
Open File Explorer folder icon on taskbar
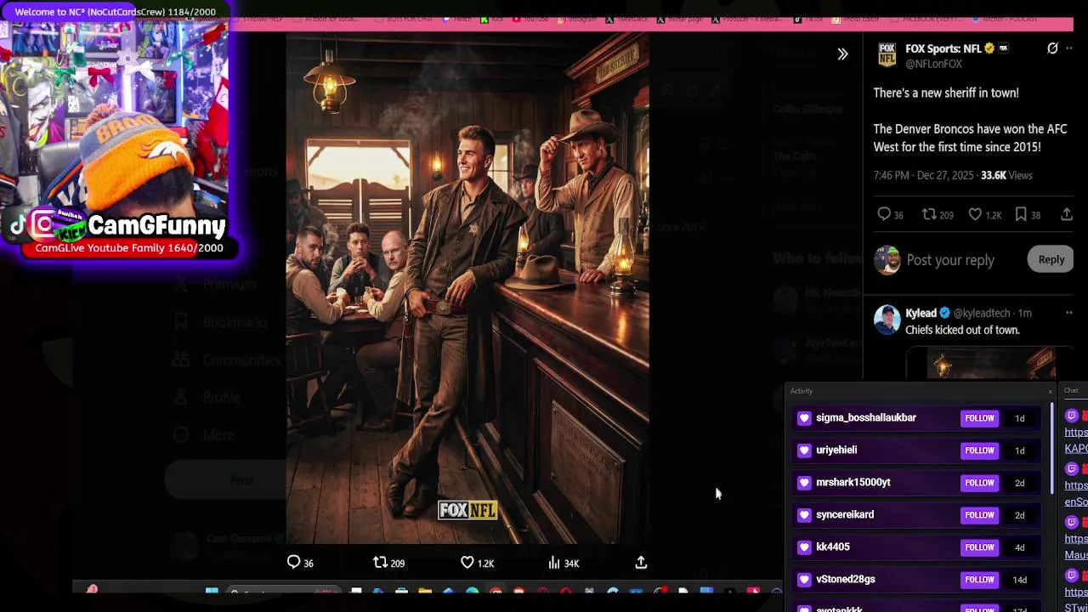(425, 592)
